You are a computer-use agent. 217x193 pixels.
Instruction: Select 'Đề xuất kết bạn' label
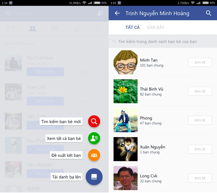(66, 155)
